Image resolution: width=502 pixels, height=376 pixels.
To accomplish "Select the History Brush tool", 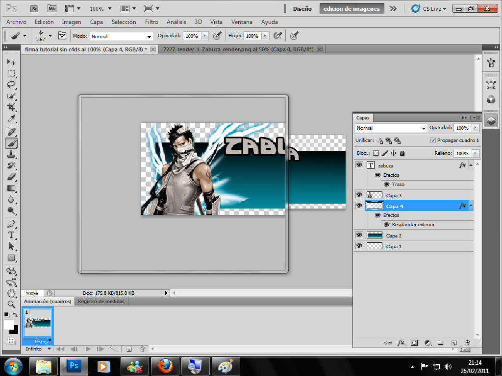I will click(x=11, y=165).
